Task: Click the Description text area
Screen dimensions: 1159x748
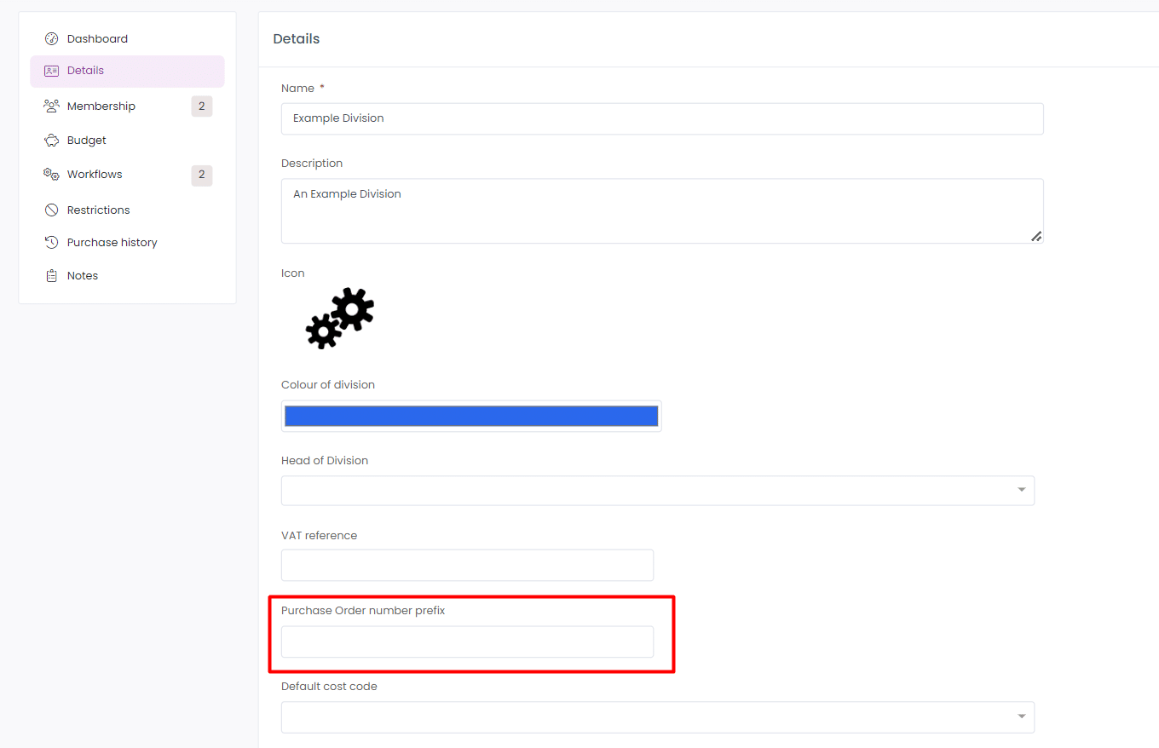Action: pyautogui.click(x=662, y=210)
